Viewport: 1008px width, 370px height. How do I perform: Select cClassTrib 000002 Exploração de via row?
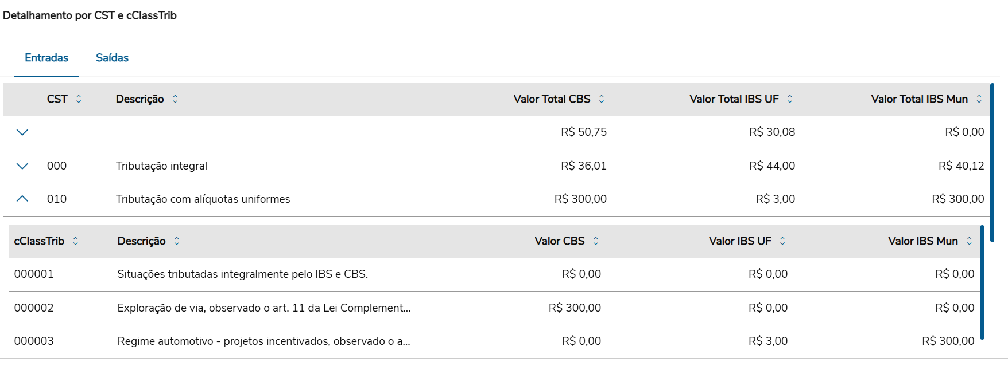click(264, 308)
